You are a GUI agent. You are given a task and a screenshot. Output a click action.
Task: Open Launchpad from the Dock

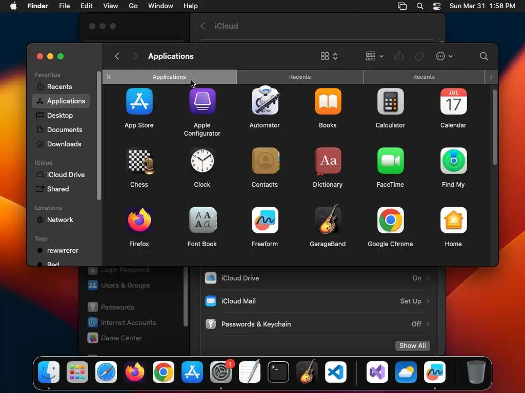(x=77, y=372)
